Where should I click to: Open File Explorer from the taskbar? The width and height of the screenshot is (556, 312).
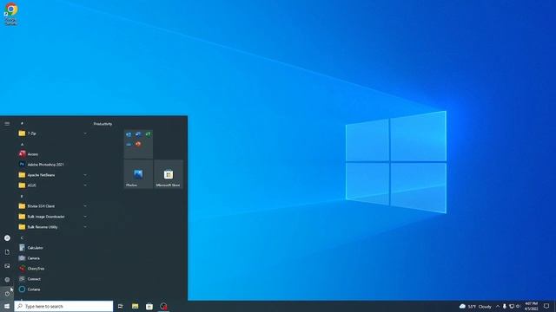click(x=136, y=306)
